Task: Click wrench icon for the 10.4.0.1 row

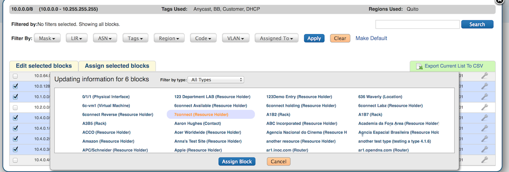Action: tap(485, 128)
